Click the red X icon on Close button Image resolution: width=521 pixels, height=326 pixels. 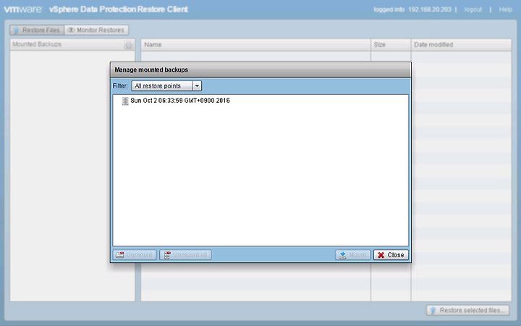[x=381, y=255]
